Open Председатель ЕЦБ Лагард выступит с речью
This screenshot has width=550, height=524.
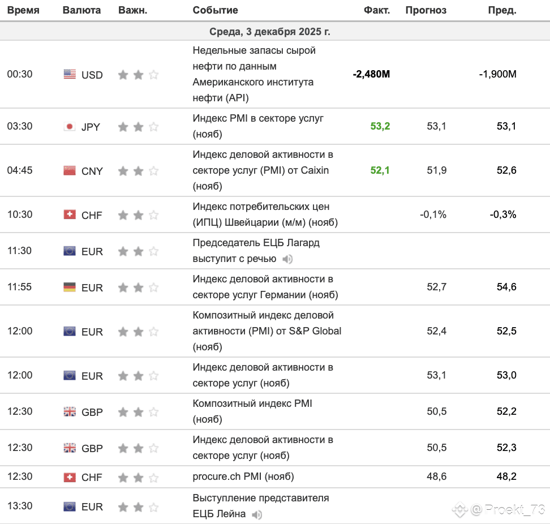(256, 251)
